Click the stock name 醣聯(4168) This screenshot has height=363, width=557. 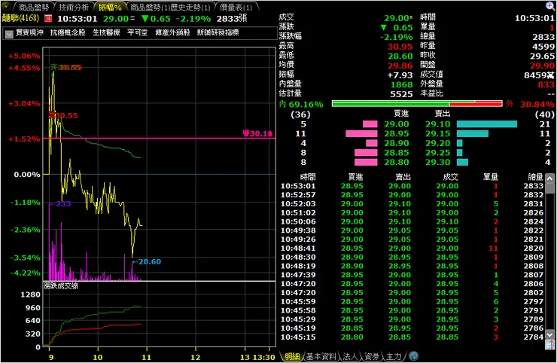click(20, 18)
